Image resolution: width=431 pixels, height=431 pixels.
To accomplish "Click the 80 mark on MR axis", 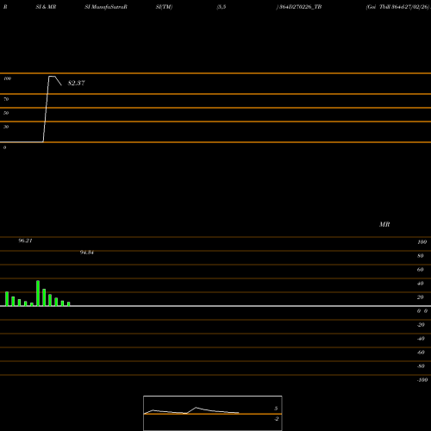I will pos(421,256).
